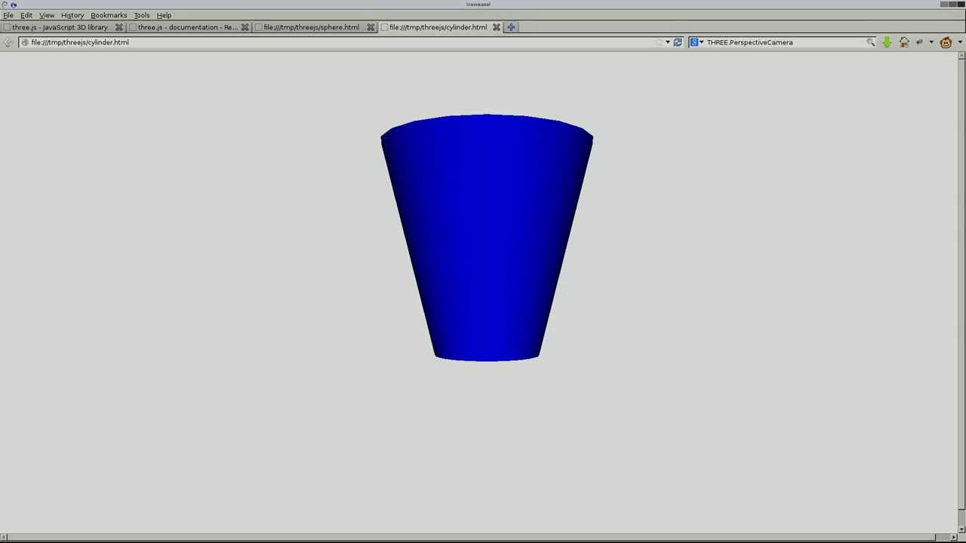The height and width of the screenshot is (543, 966).
Task: Open the URL history dropdown arrow
Action: 667,42
